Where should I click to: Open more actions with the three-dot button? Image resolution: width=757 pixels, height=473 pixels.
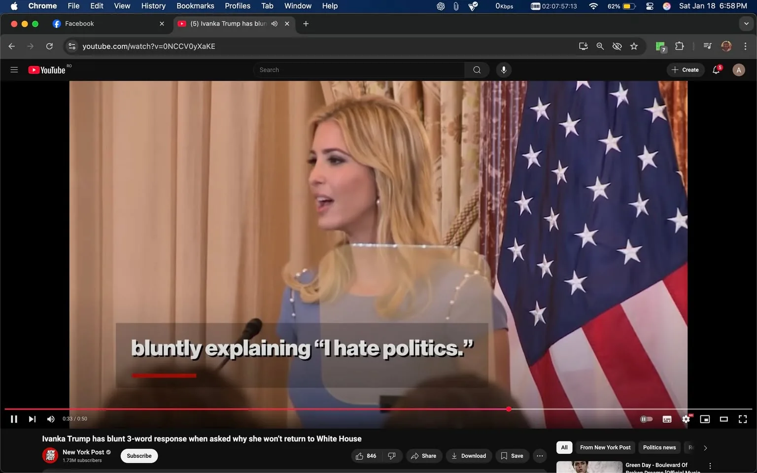pyautogui.click(x=539, y=456)
